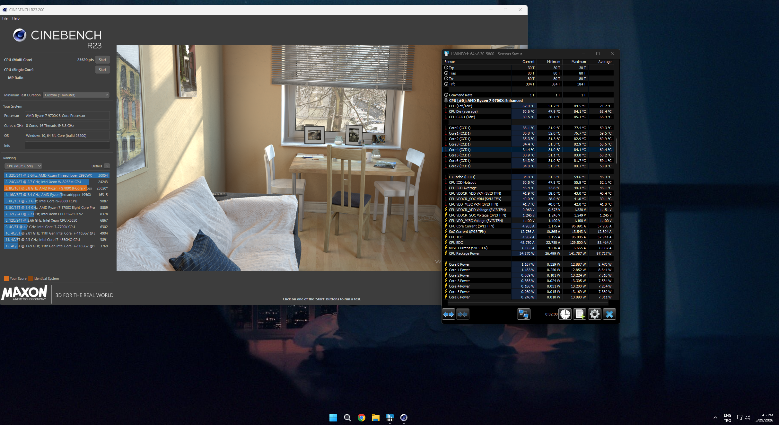Select CPU Package Power sensor row
Image resolution: width=779 pixels, height=425 pixels.
pos(528,253)
